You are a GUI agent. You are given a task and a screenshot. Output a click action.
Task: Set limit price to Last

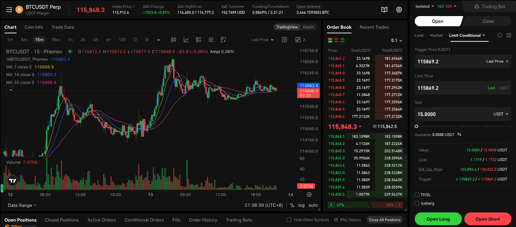point(491,88)
